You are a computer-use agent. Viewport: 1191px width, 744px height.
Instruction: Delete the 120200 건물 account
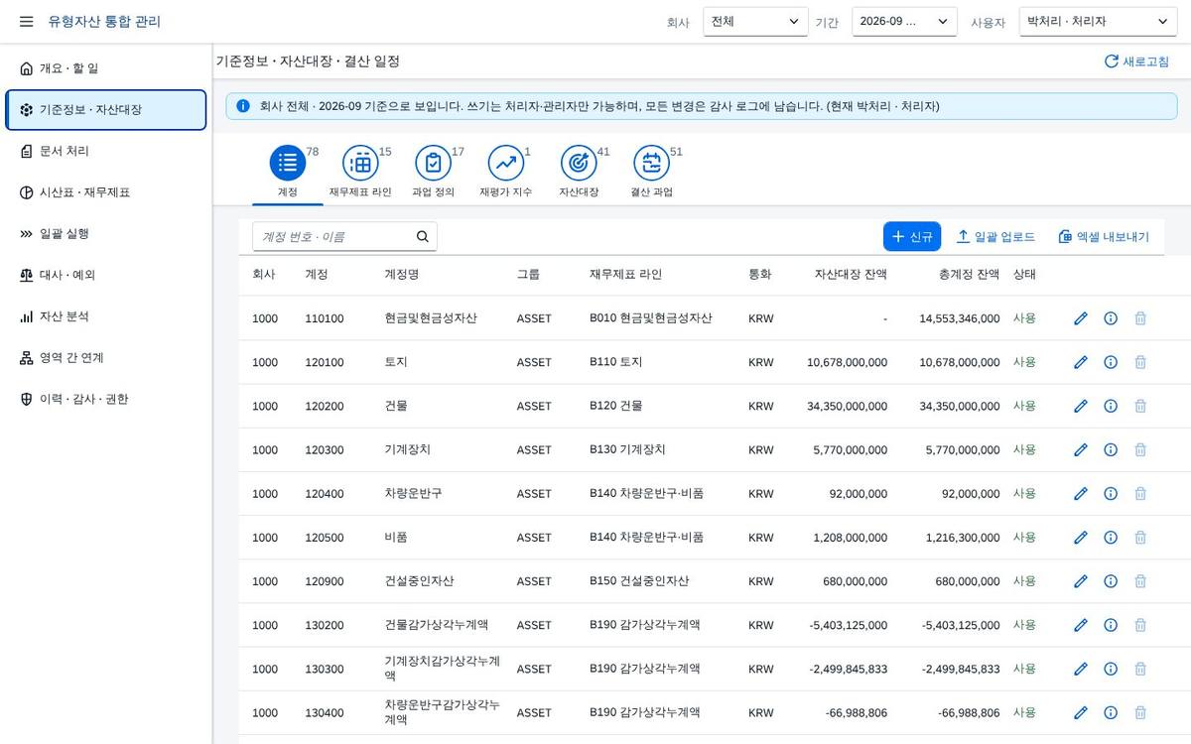coord(1140,406)
